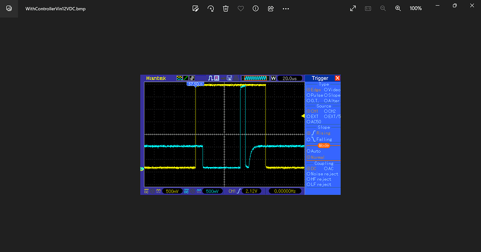Click the 2.12V trigger level readout

tap(251, 191)
